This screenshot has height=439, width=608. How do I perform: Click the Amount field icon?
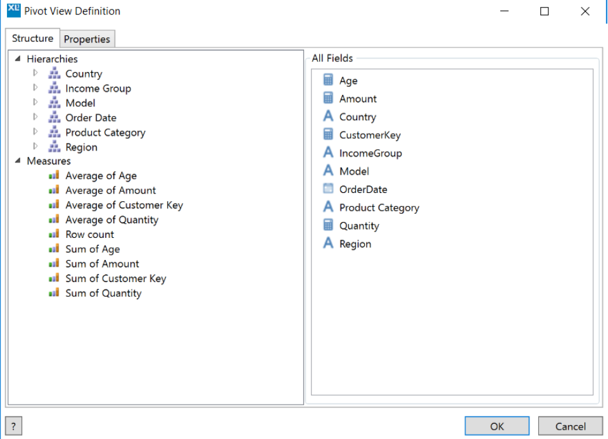329,98
